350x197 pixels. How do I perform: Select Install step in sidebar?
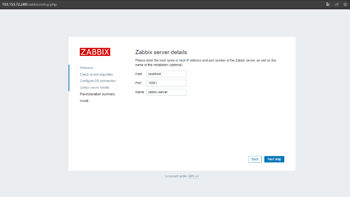click(84, 101)
